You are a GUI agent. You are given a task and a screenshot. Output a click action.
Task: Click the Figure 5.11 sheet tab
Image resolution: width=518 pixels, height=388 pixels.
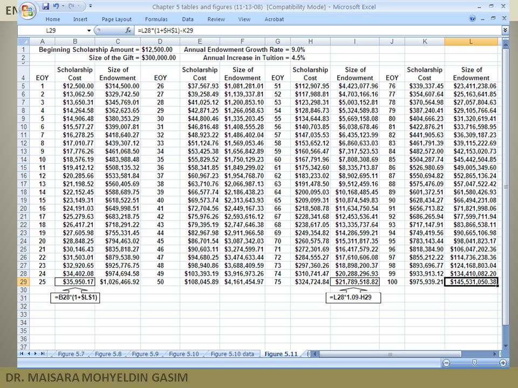point(281,354)
